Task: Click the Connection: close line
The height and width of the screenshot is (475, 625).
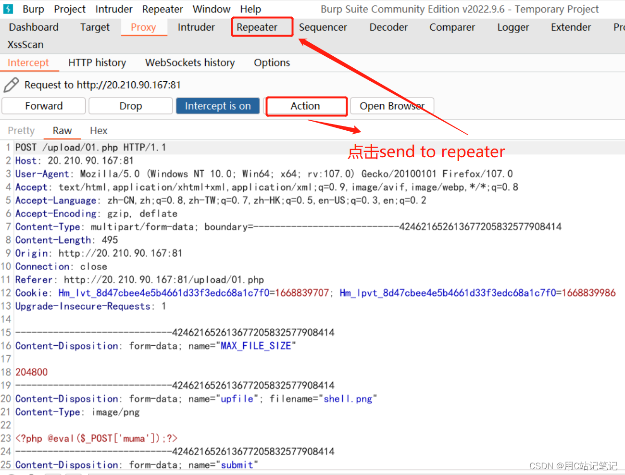Action: 61,266
